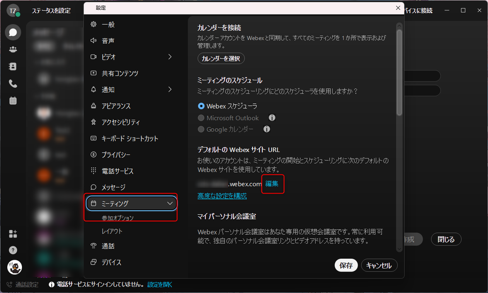The width and height of the screenshot is (488, 293).
Task: Select the 参加オプション sub-item
Action: click(118, 218)
